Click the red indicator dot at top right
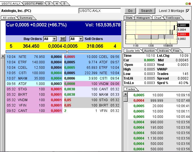Viewport: 193px width, 152px height. pyautogui.click(x=187, y=3)
